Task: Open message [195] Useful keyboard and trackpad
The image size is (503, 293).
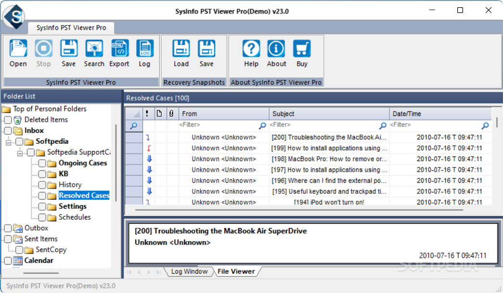Action: pos(329,191)
